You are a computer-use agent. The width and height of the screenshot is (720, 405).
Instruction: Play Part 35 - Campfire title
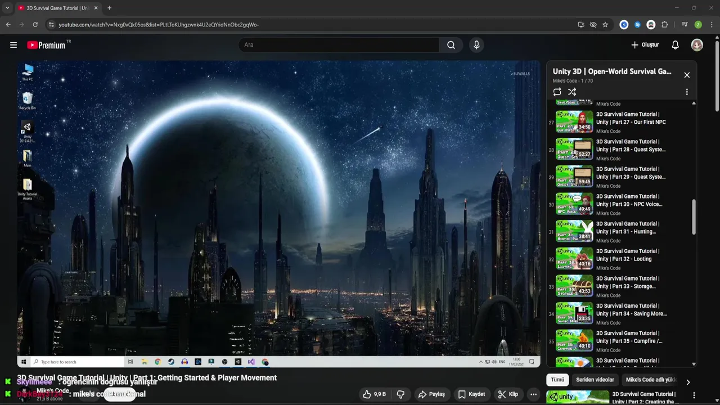click(x=629, y=337)
